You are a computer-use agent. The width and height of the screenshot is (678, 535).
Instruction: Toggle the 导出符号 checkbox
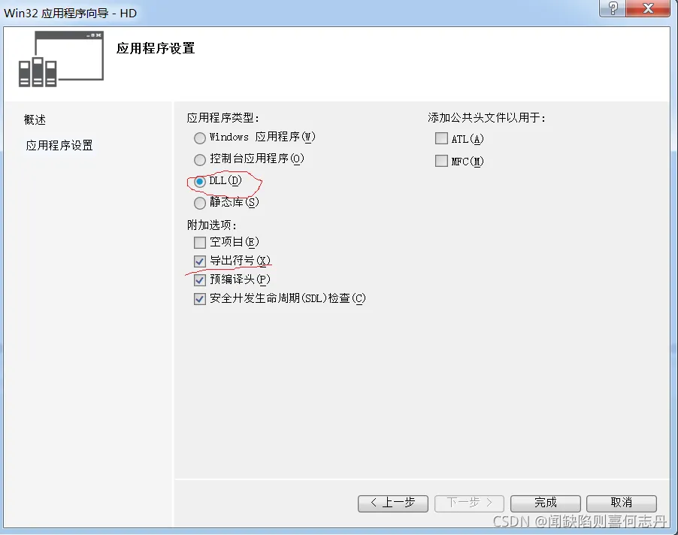199,261
